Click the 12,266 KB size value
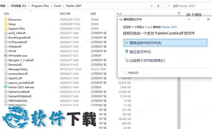The height and width of the screenshot is (129, 212). [124, 92]
